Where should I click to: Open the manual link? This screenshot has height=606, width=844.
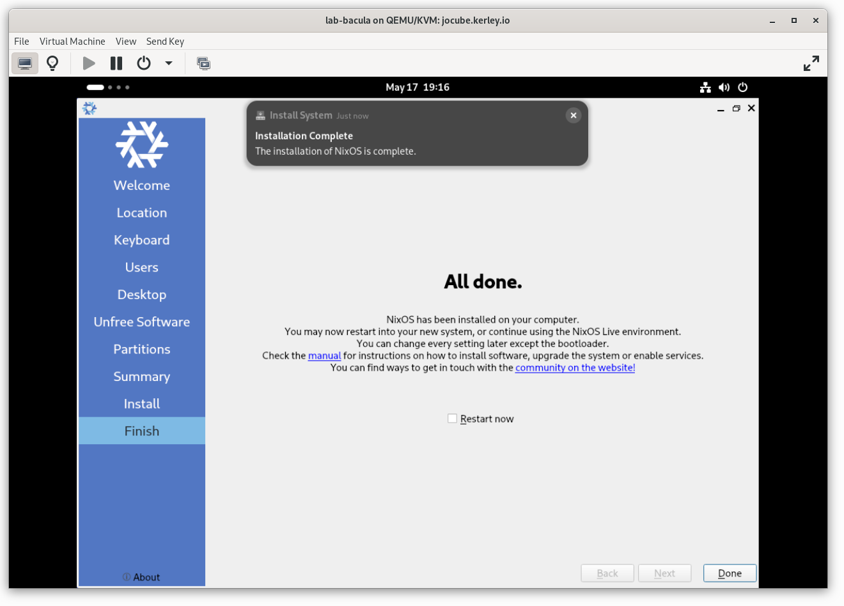pyautogui.click(x=325, y=355)
